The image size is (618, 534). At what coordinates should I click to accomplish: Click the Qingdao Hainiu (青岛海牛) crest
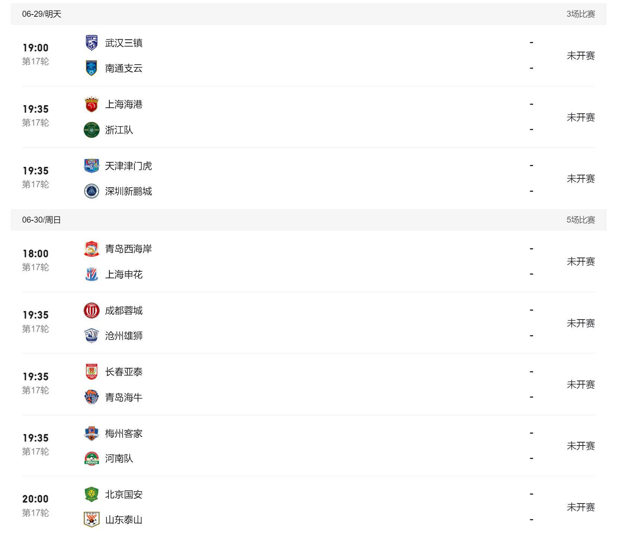click(91, 397)
